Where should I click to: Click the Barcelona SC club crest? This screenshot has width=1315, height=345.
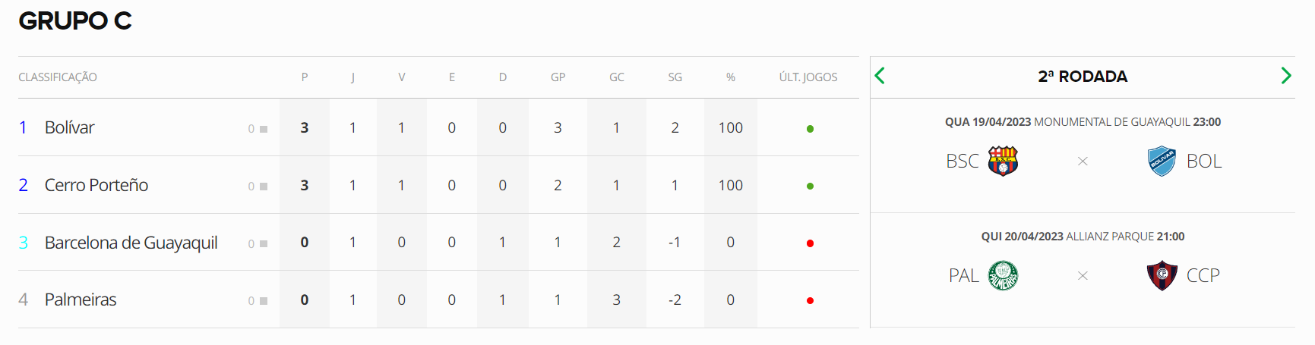point(1003,161)
